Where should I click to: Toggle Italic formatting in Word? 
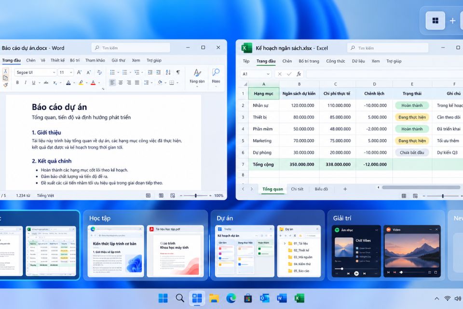point(26,83)
